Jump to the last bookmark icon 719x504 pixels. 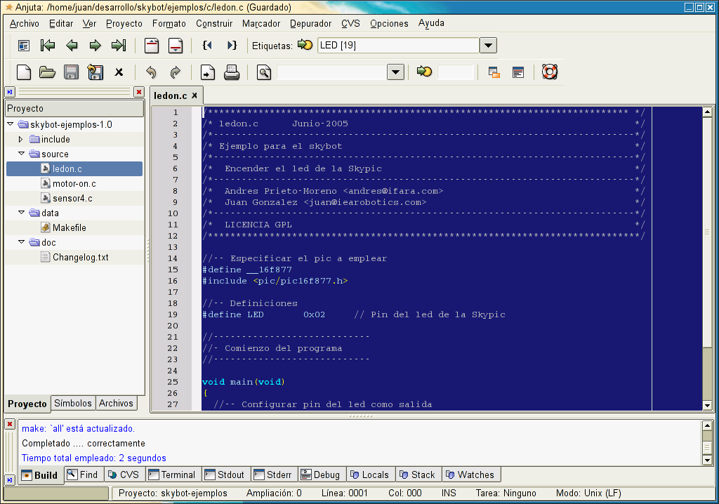(x=118, y=46)
